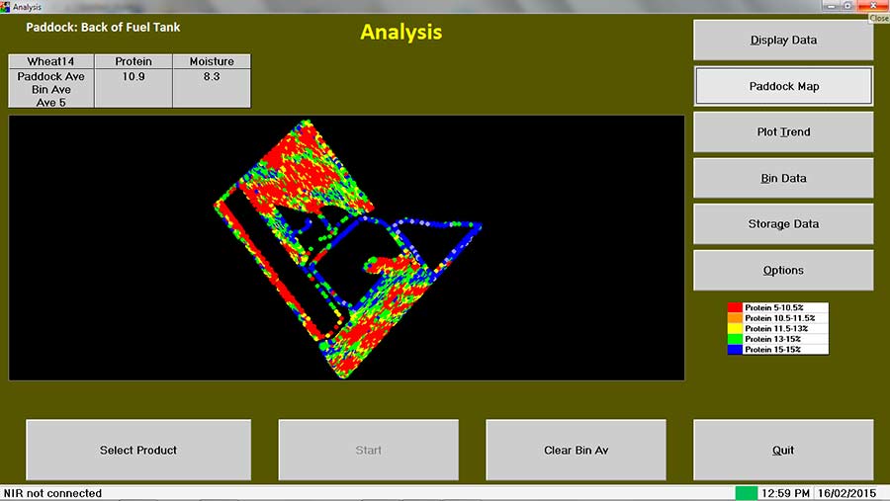Screen dimensions: 890x501
Task: Open the Storage Data screen
Action: tap(783, 224)
